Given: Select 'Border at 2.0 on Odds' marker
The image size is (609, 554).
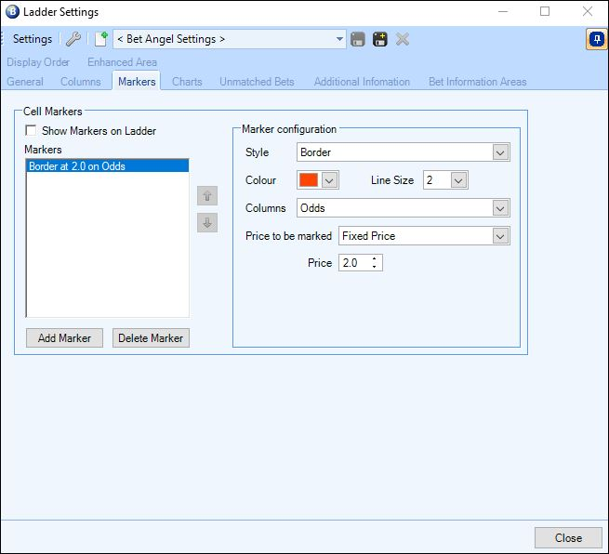Looking at the screenshot, I should (x=107, y=166).
